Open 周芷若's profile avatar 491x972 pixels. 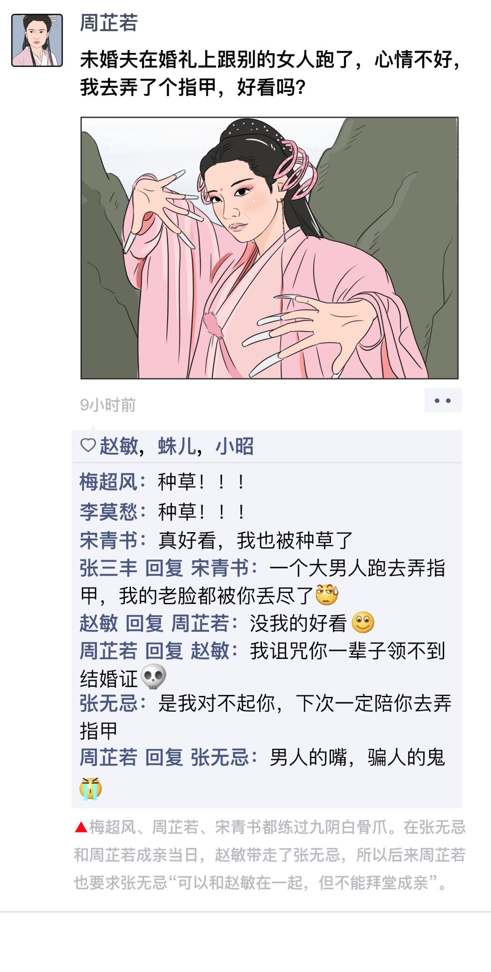[37, 40]
